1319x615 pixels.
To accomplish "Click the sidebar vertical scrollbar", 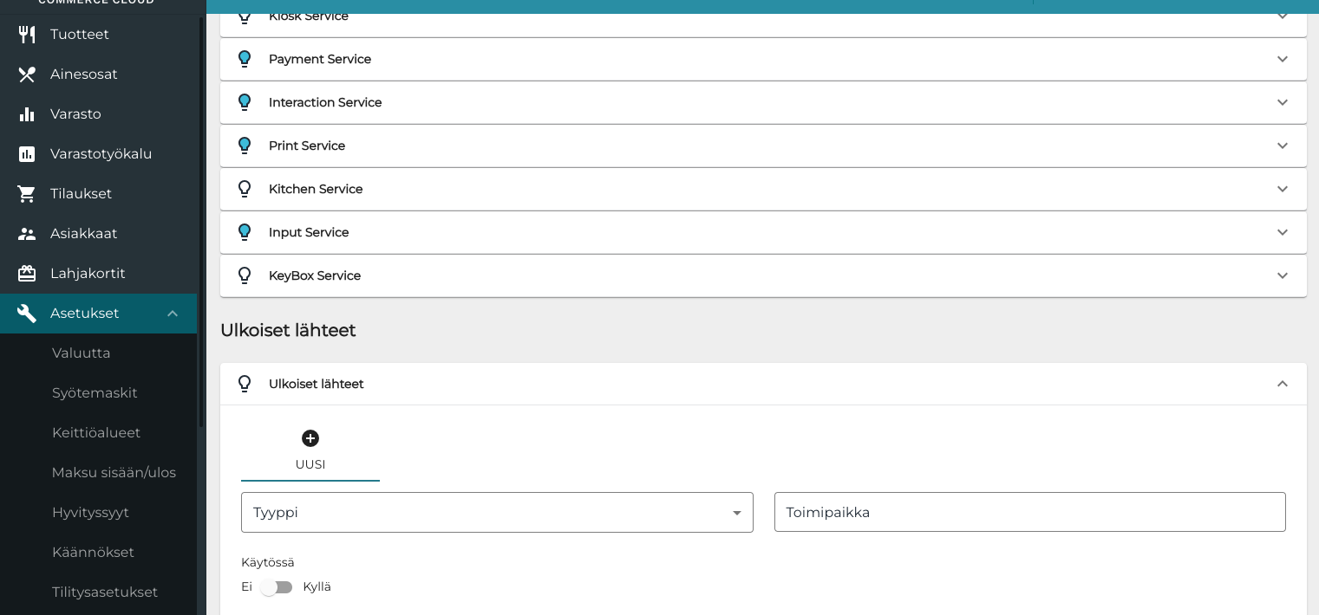I will pyautogui.click(x=201, y=217).
